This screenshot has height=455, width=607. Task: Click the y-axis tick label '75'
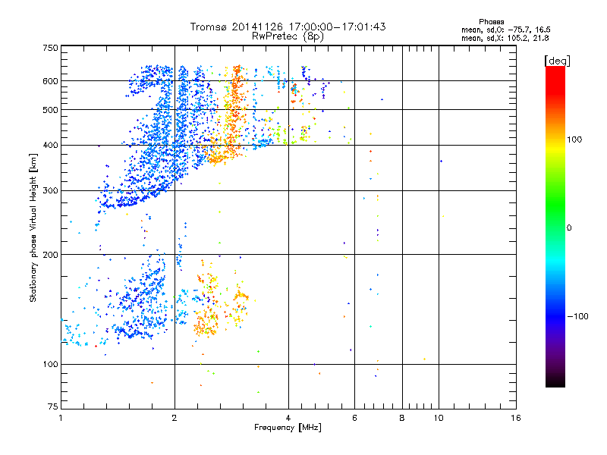tap(53, 406)
